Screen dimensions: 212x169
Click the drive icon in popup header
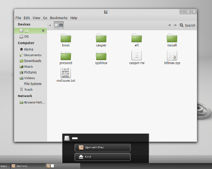pyautogui.click(x=67, y=138)
